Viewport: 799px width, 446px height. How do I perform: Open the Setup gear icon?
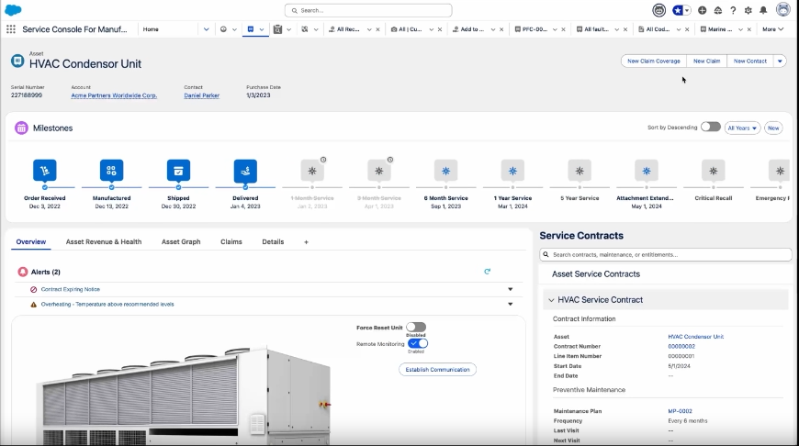point(748,10)
